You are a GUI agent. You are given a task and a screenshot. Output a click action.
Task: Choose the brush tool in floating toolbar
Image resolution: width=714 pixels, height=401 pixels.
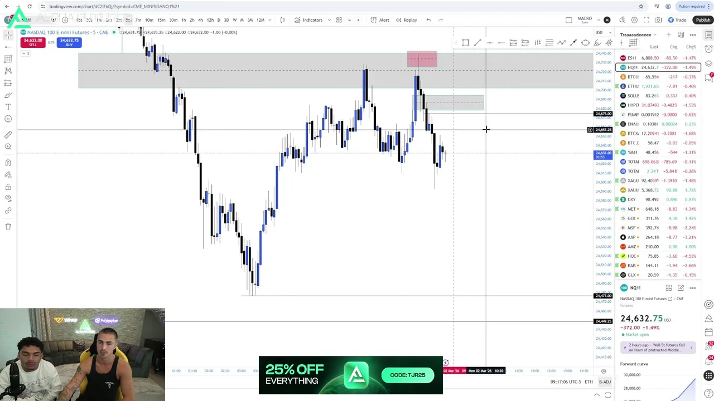click(597, 43)
